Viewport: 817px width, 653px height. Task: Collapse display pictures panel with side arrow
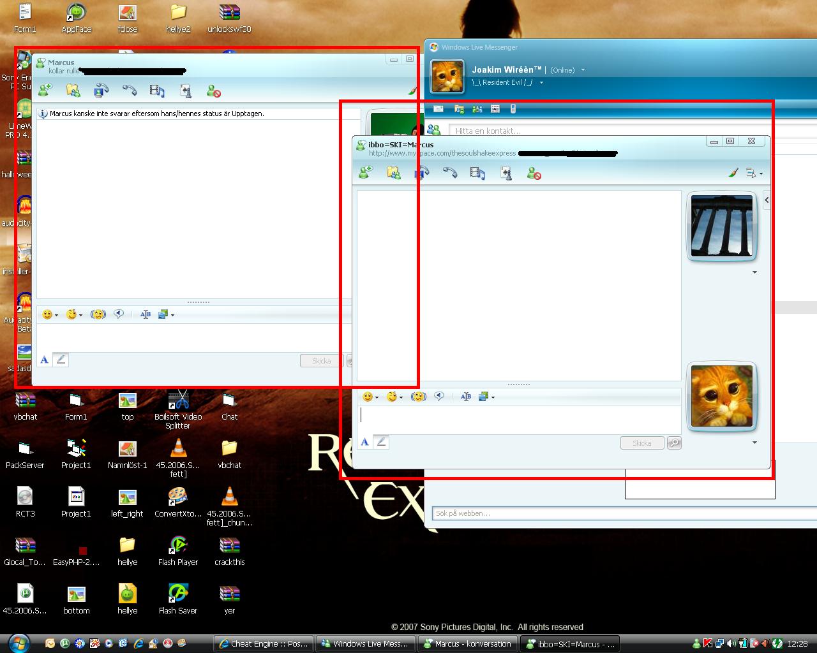coord(767,200)
